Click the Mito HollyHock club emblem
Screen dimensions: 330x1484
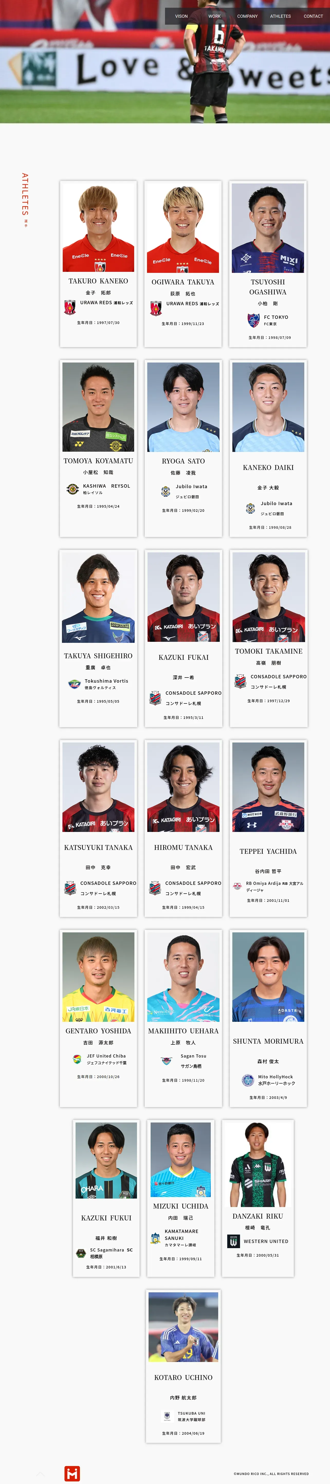pos(248,1080)
